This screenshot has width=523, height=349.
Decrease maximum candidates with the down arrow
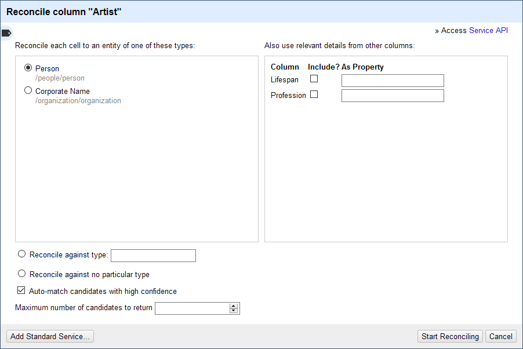234,311
